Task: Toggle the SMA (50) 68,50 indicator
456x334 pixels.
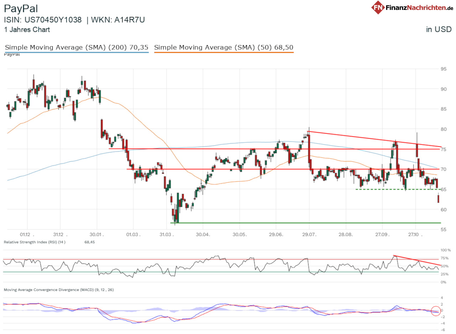Action: point(224,47)
